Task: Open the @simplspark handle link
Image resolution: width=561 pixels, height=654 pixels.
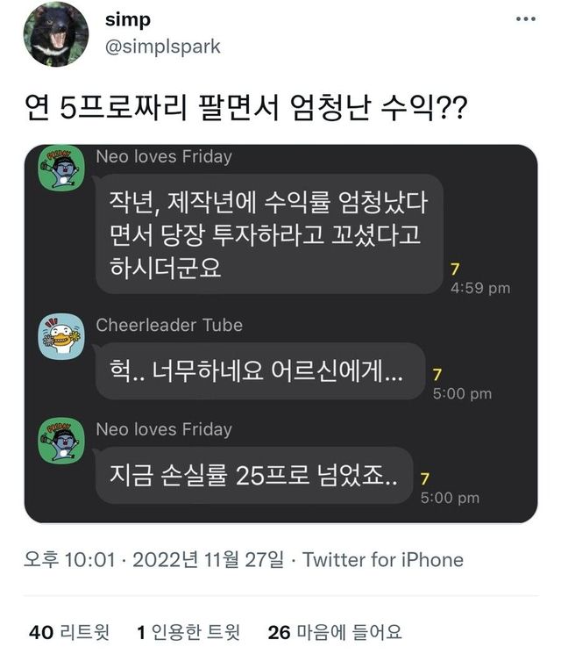Action: tap(162, 47)
